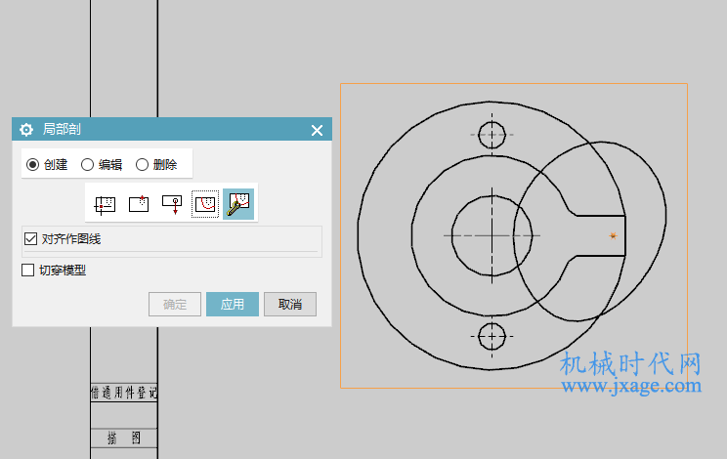
Task: Select the Delete (删除) radio button
Action: point(142,164)
